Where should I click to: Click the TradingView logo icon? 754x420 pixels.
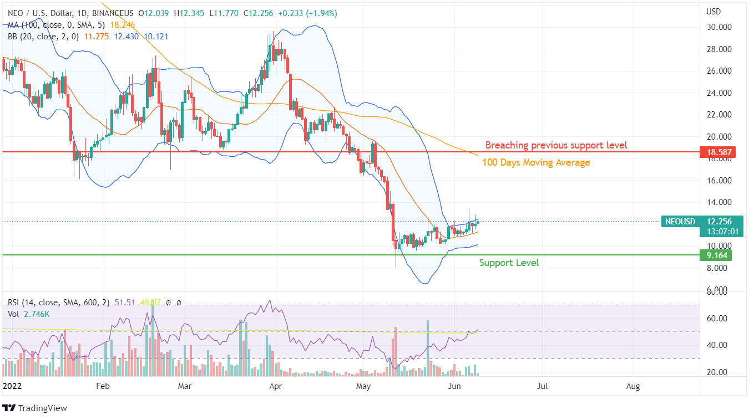(9, 408)
